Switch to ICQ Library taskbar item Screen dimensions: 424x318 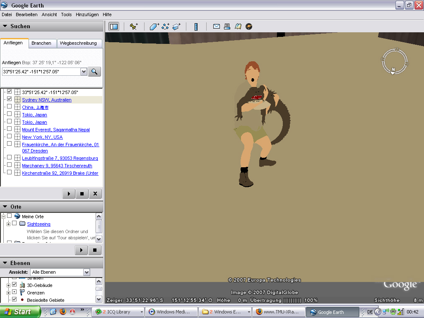click(x=118, y=312)
